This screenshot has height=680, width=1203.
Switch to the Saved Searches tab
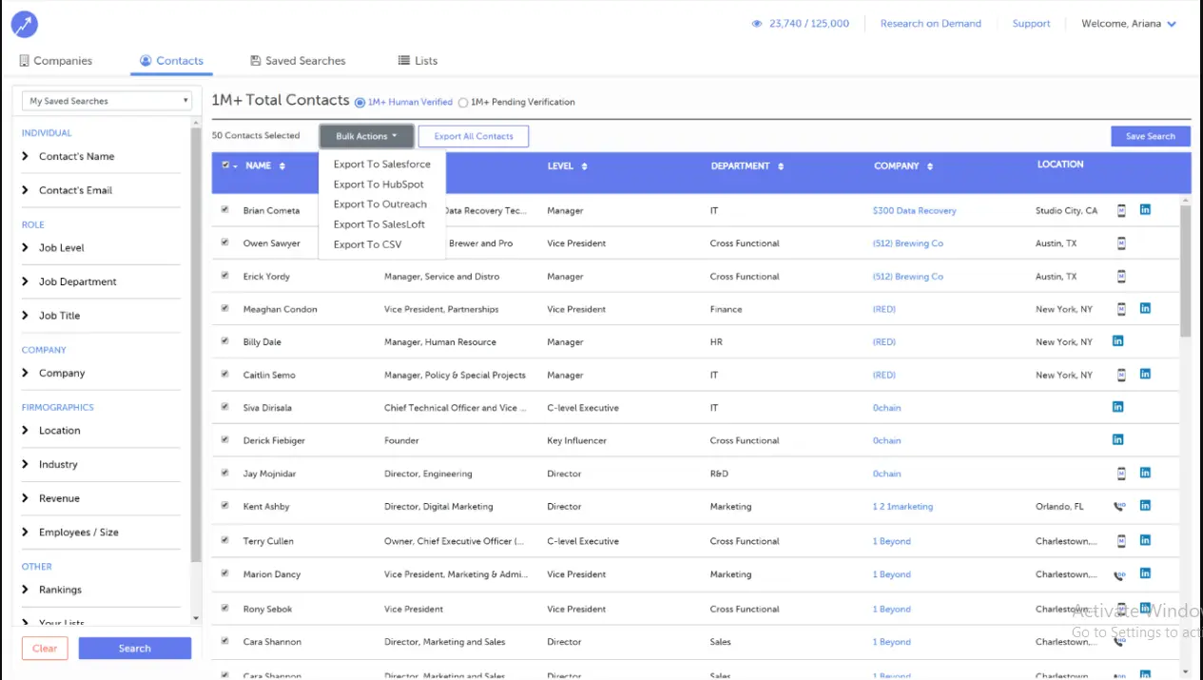(298, 61)
